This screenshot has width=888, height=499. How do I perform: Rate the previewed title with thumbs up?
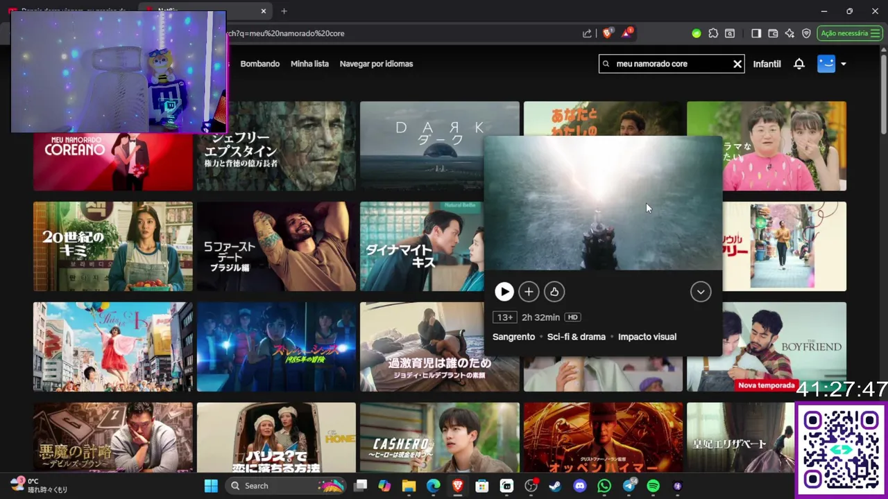[x=554, y=292]
